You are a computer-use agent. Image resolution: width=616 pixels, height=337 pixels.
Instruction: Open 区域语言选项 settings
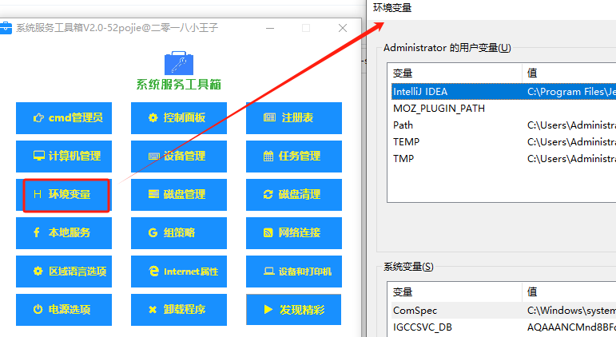point(64,272)
